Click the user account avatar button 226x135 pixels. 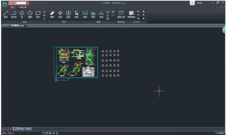192,3
